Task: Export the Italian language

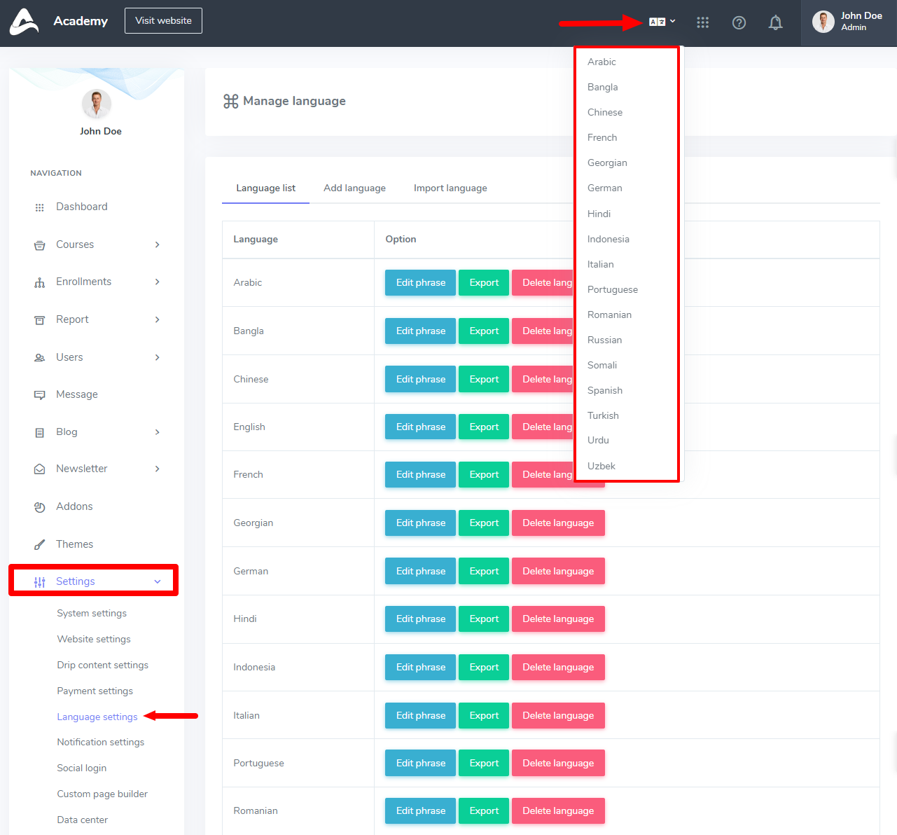Action: tap(484, 715)
